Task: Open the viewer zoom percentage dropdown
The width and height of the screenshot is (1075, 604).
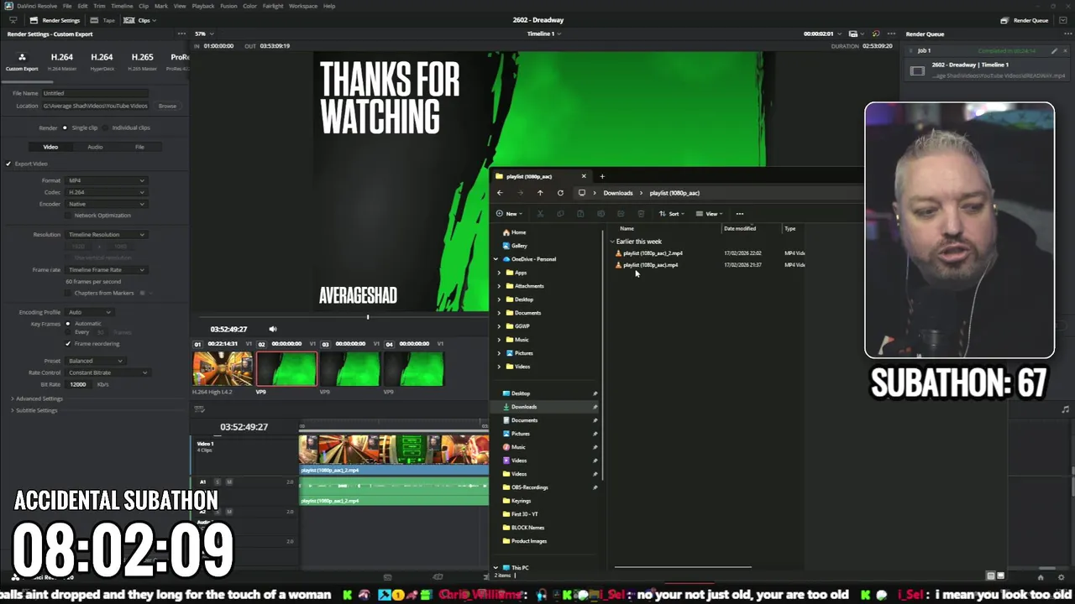Action: (x=202, y=34)
